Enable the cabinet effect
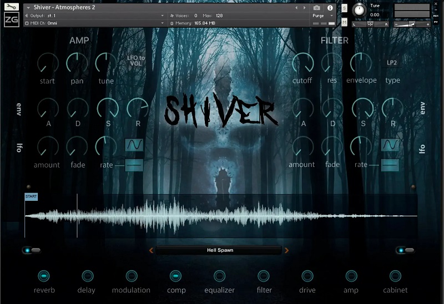This screenshot has width=444, height=304. click(395, 276)
